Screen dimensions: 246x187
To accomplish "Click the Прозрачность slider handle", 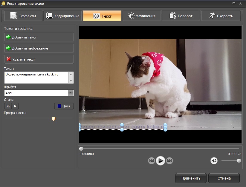I will (54, 119).
